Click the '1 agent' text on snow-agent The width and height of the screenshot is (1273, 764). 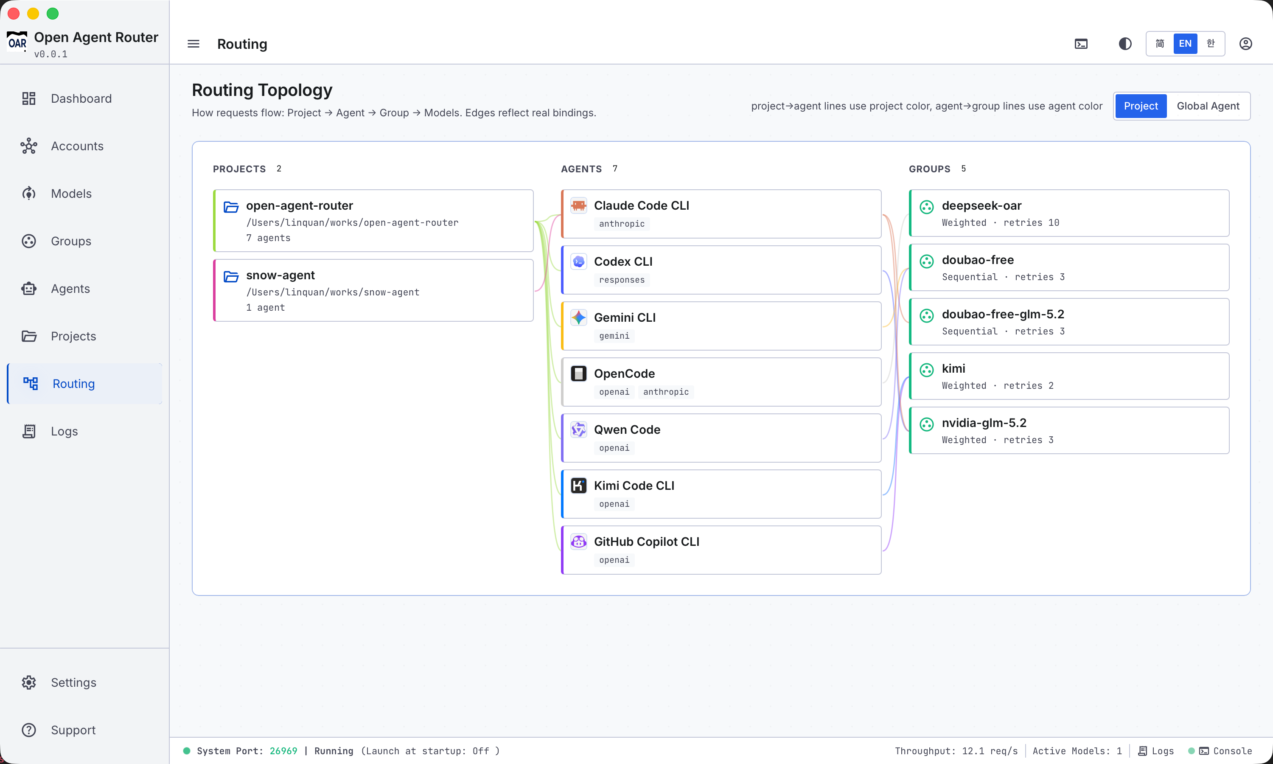pyautogui.click(x=265, y=308)
